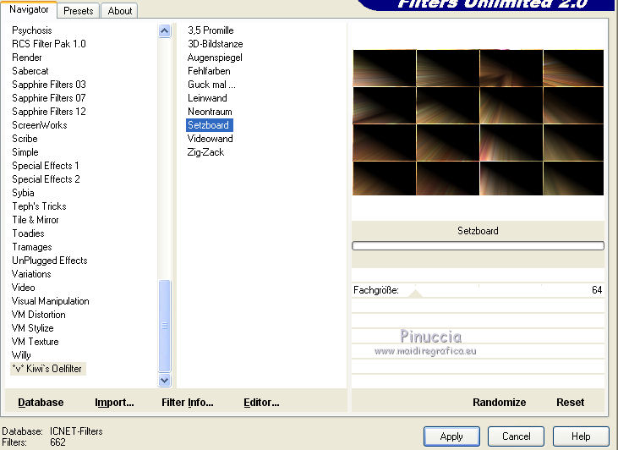618x450 pixels.
Task: Open Filter Info...
Action: pos(187,403)
